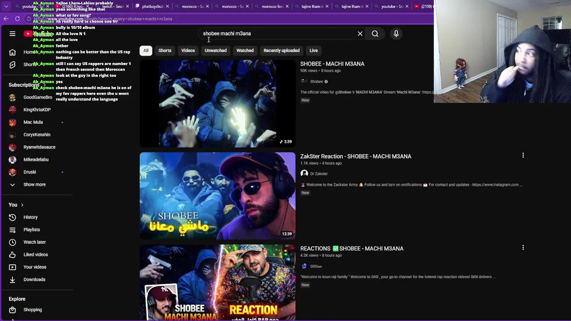Image resolution: width=571 pixels, height=321 pixels.
Task: Open the Shobee channel name link
Action: [x=316, y=82]
